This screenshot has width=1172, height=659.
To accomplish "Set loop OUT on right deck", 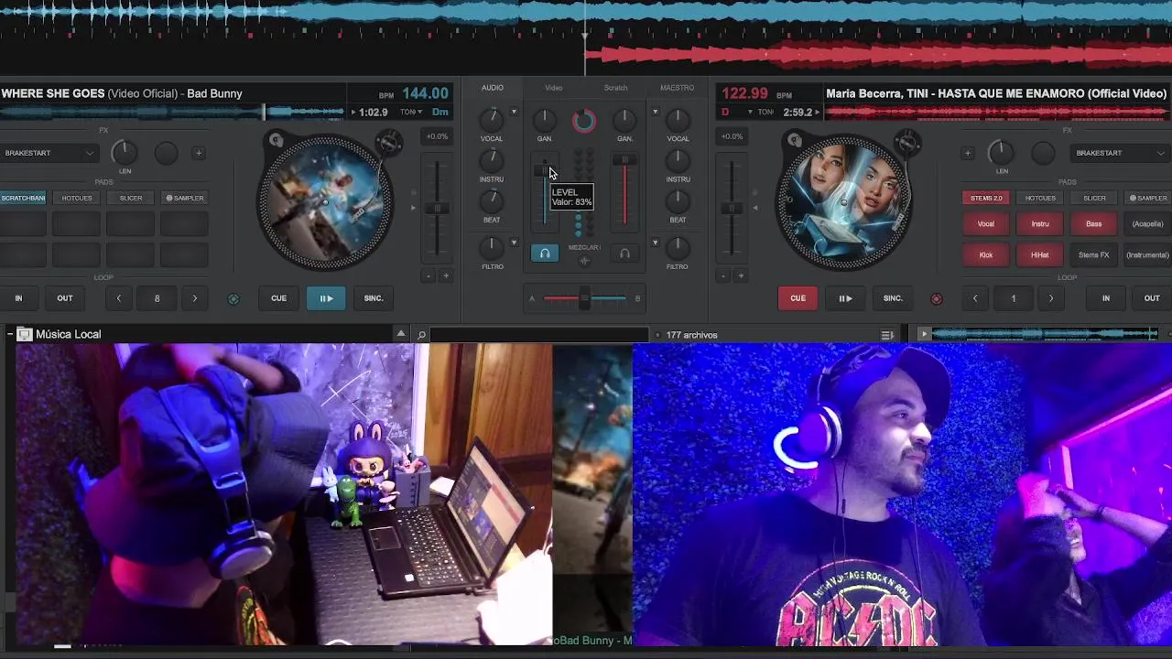I will 1152,298.
